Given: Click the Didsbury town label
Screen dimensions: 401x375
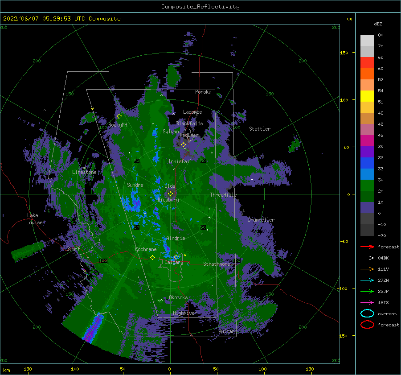Looking at the screenshot, I should tap(168, 200).
